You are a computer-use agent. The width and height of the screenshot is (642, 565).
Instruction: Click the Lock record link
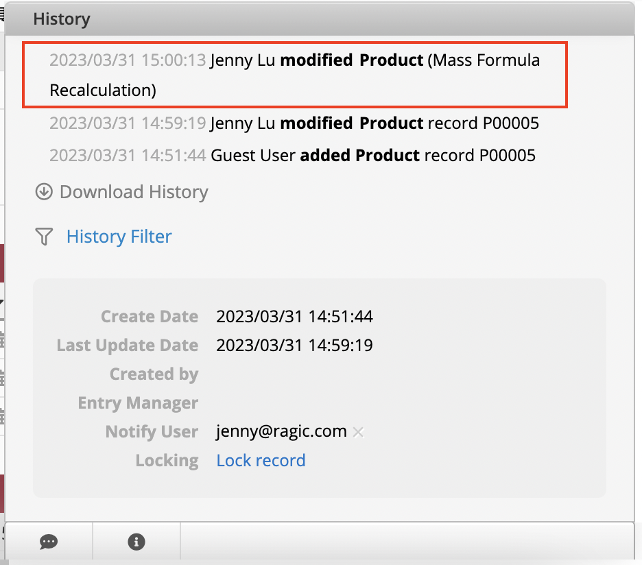pyautogui.click(x=261, y=461)
